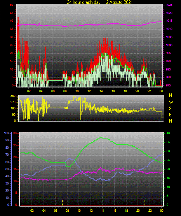Click the sunrise dotted yellow marker near 07 in bottom chart
Image resolution: width=181 pixels, height=216 pixels.
[x=63, y=202]
